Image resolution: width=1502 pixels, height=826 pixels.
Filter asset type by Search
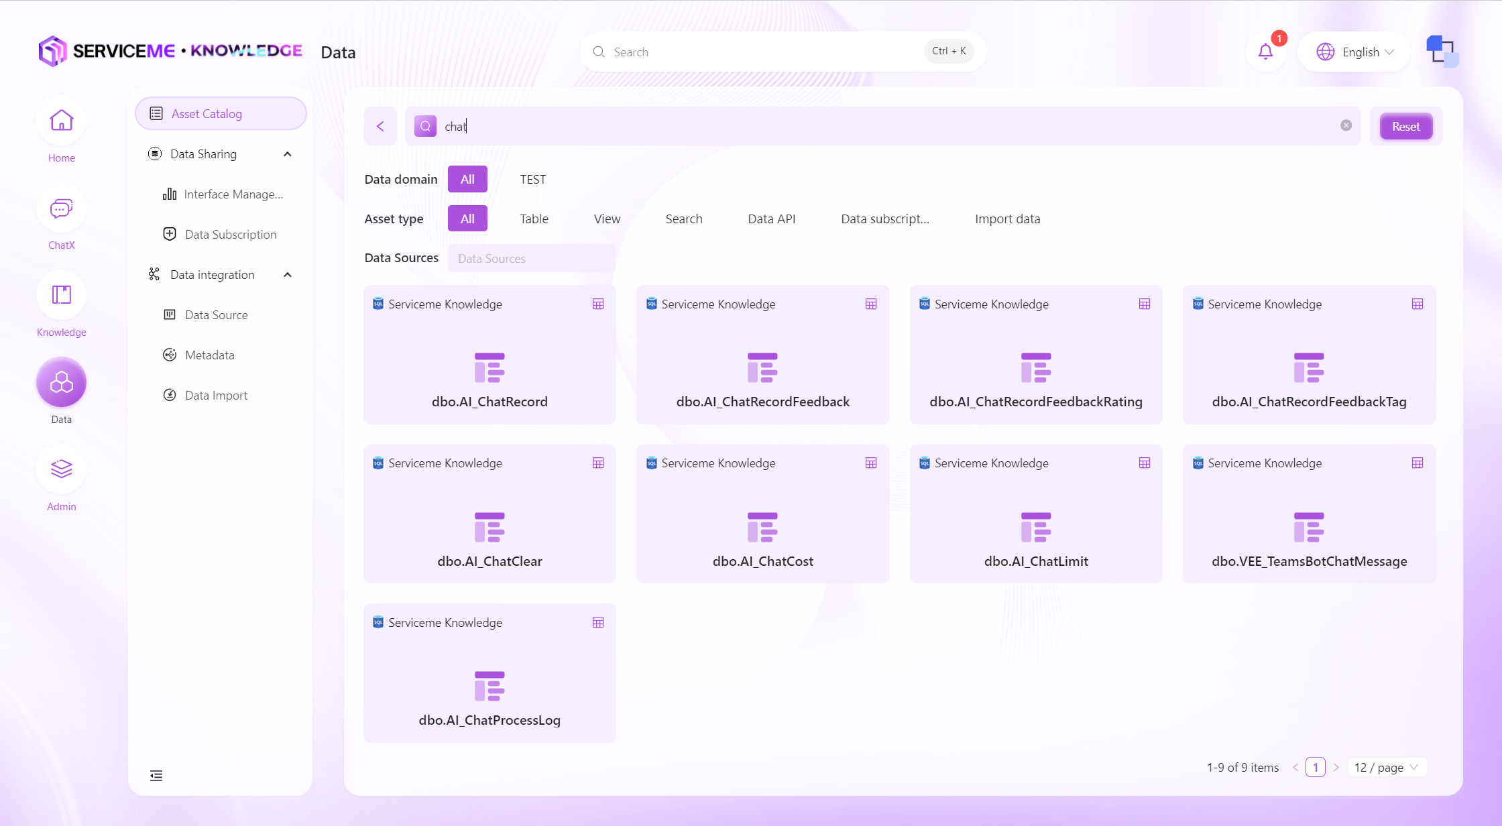pyautogui.click(x=684, y=219)
